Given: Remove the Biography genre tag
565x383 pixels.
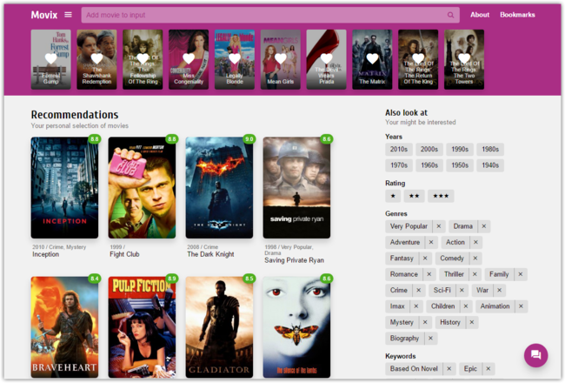Looking at the screenshot, I should (430, 339).
